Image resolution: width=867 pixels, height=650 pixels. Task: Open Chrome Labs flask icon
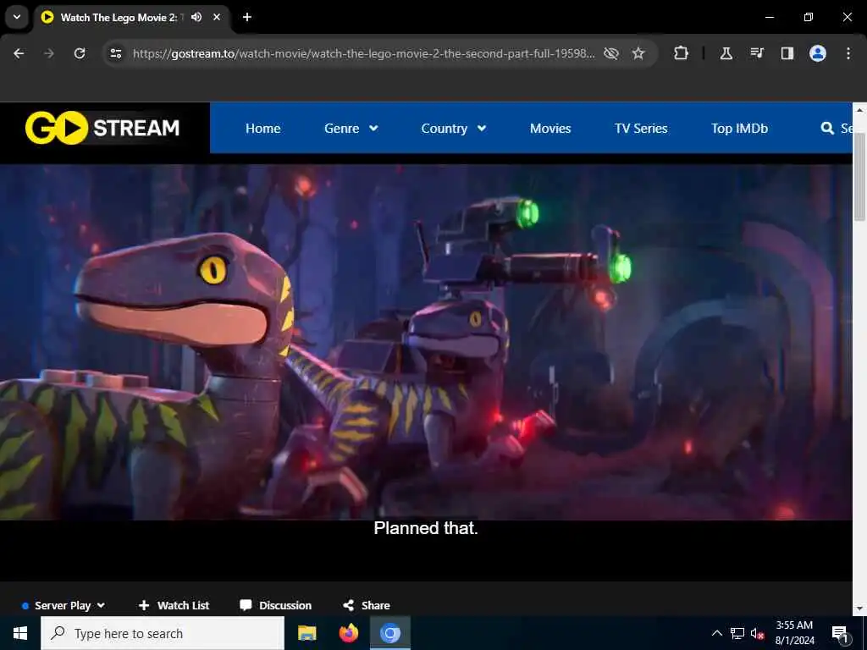[x=726, y=53]
